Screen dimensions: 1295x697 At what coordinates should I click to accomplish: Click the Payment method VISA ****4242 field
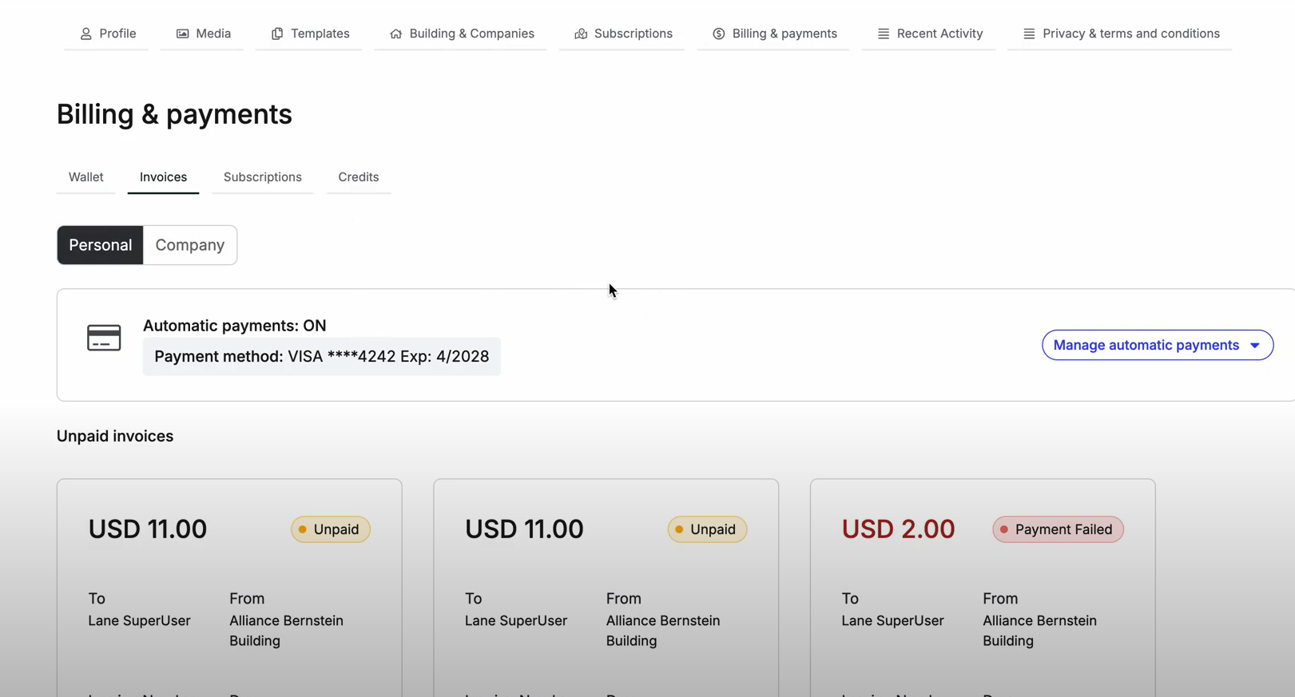pyautogui.click(x=321, y=356)
